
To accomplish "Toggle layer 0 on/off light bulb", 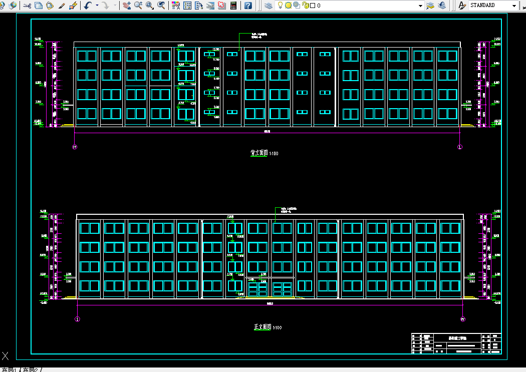I will pyautogui.click(x=280, y=5).
